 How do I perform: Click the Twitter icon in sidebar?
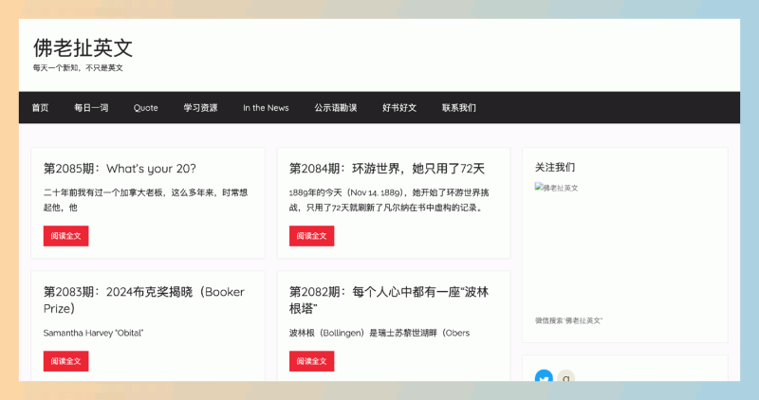coord(544,375)
